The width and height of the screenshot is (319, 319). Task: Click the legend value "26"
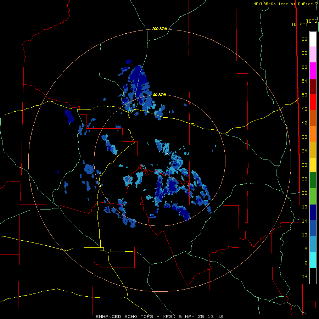(x=304, y=179)
